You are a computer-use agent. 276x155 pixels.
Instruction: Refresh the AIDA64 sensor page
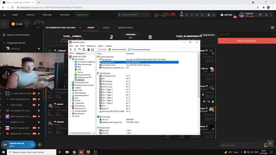coord(84,50)
